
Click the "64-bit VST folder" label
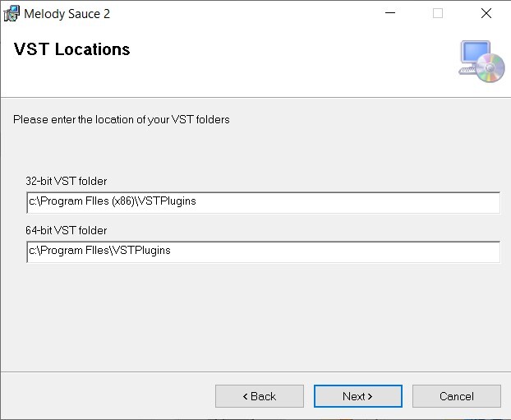click(x=67, y=231)
